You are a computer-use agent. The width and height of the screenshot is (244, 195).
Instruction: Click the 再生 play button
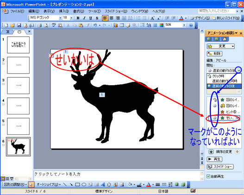214,159
